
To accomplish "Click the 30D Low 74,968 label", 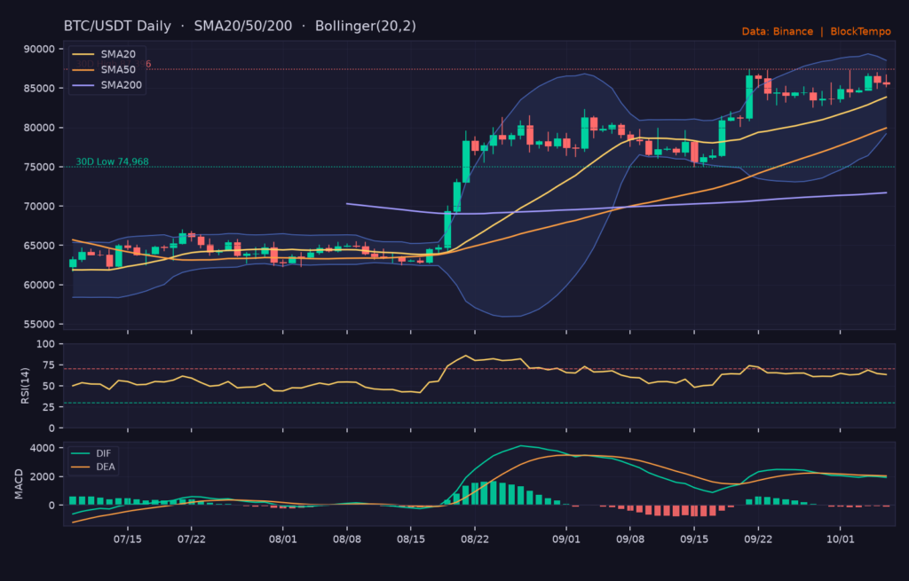I will [x=112, y=161].
